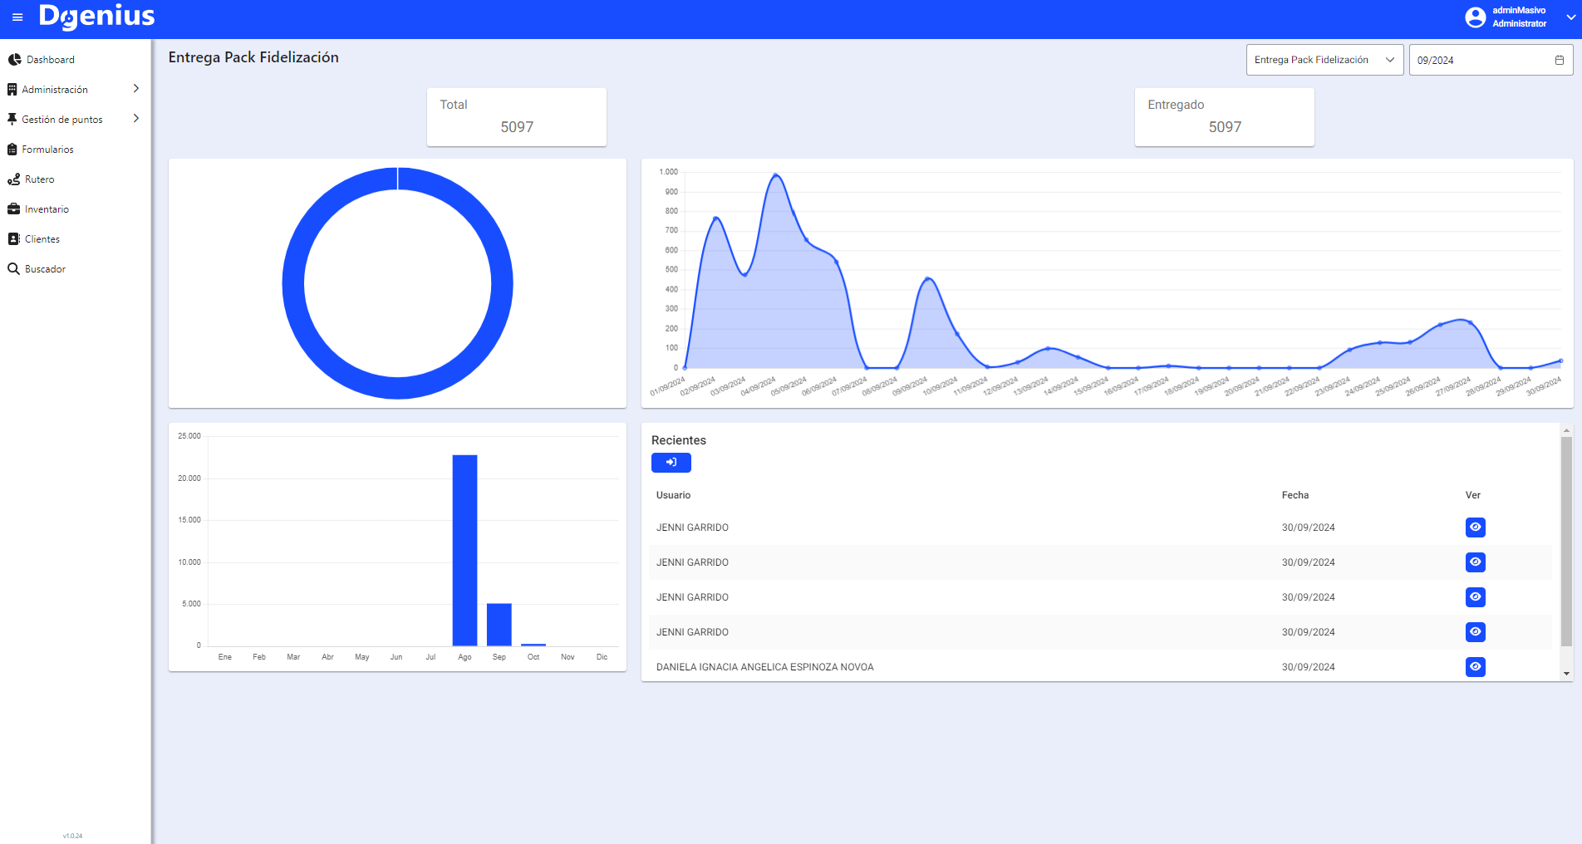
Task: Click the Clientes contact book icon
Action: pyautogui.click(x=13, y=239)
